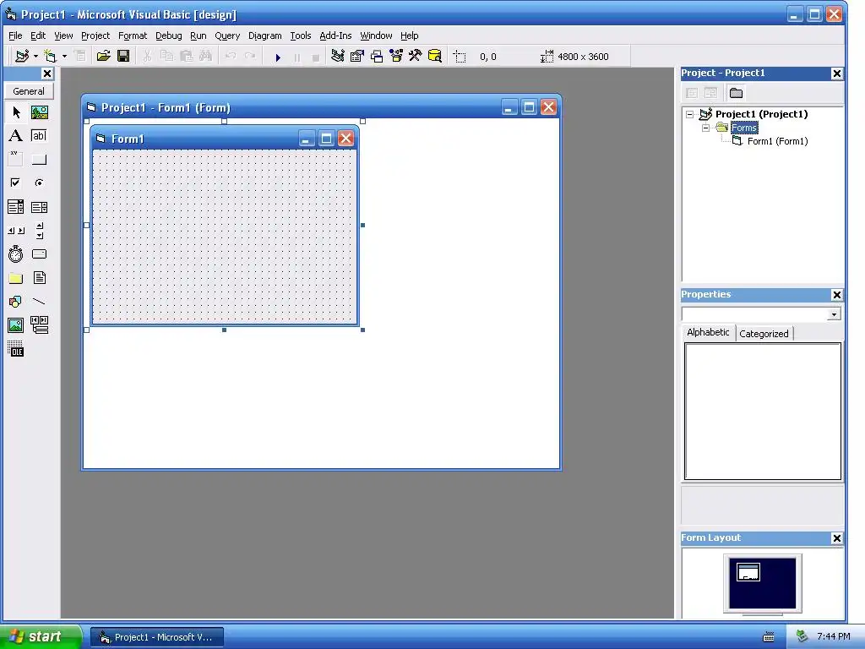The image size is (865, 649).
Task: Open the View menu
Action: [63, 35]
